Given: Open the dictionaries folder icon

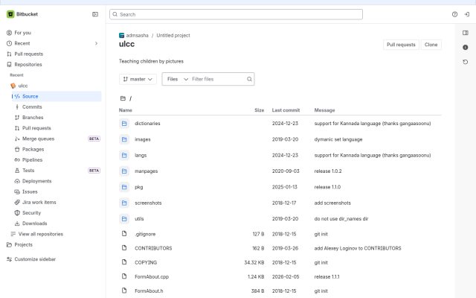Looking at the screenshot, I should (x=124, y=124).
